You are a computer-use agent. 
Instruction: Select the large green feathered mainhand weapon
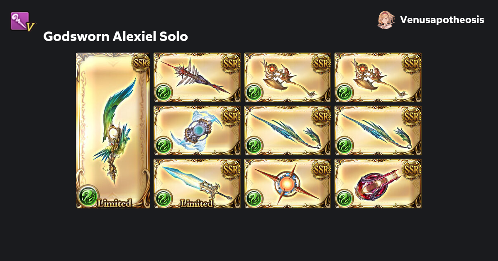point(113,130)
